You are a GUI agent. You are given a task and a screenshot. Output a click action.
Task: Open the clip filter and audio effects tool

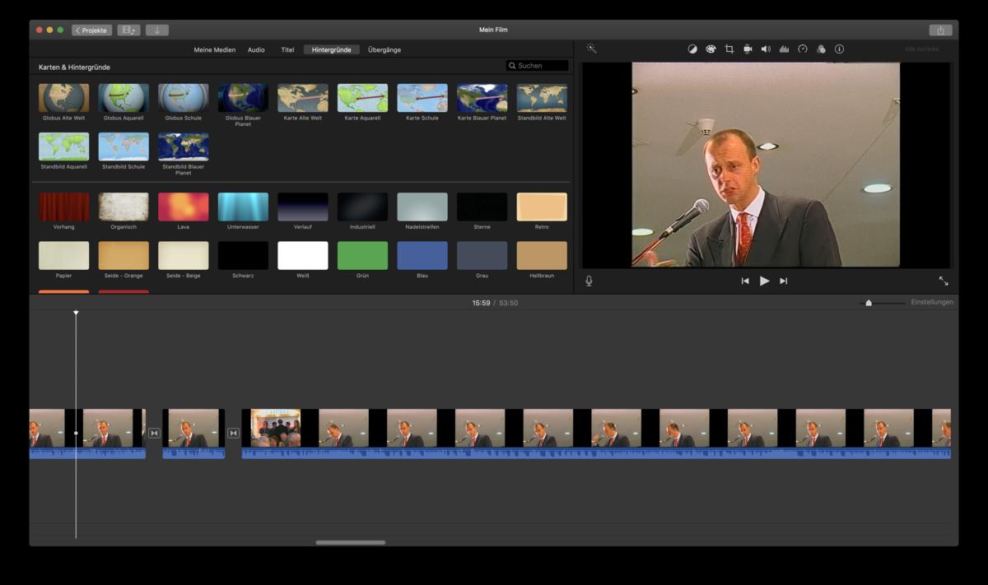pyautogui.click(x=821, y=49)
